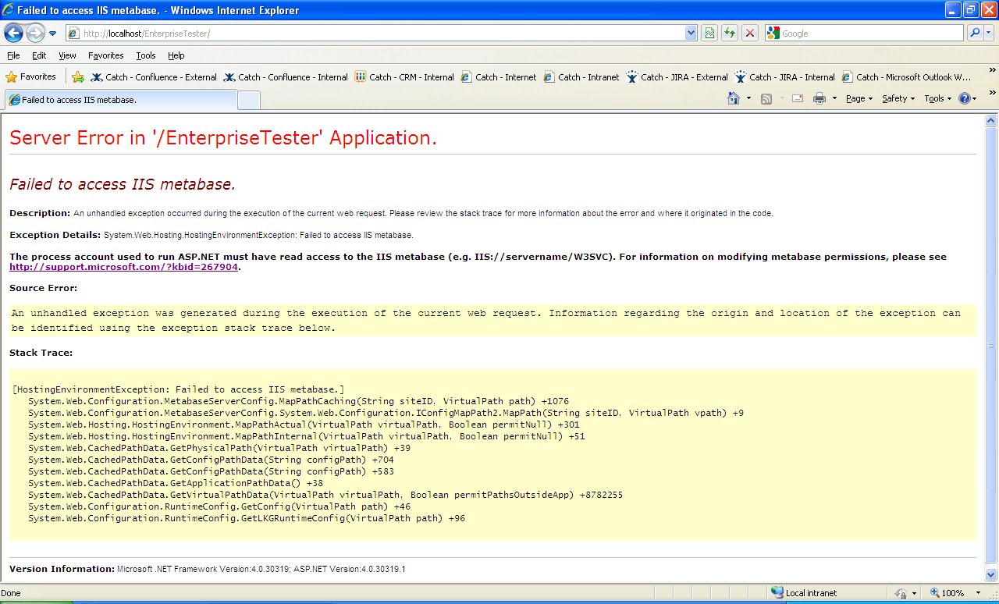
Task: Click the Read Mail envelope icon
Action: point(797,98)
